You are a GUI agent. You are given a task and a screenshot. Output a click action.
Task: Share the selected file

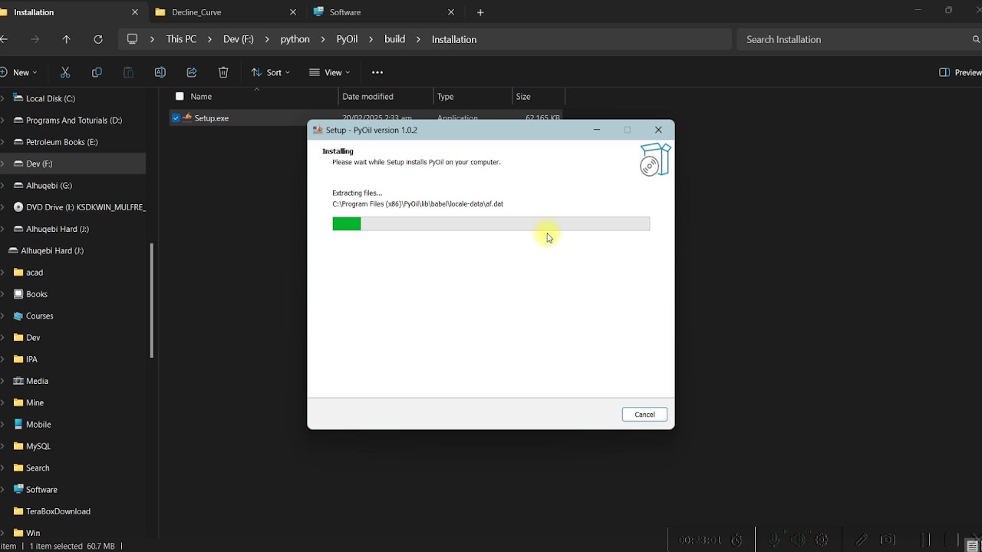(192, 72)
